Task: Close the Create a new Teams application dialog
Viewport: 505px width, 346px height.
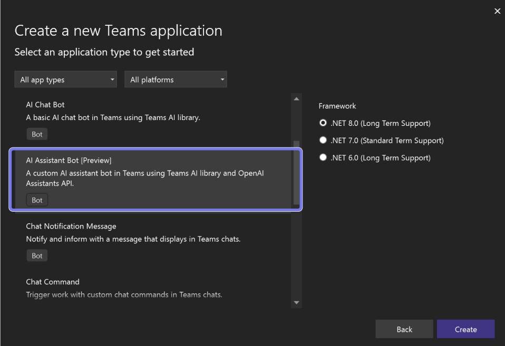Action: click(497, 11)
